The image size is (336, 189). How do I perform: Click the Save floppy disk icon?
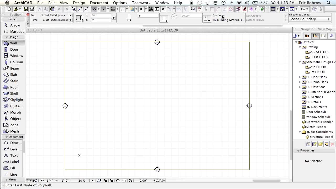pyautogui.click(x=26, y=9)
